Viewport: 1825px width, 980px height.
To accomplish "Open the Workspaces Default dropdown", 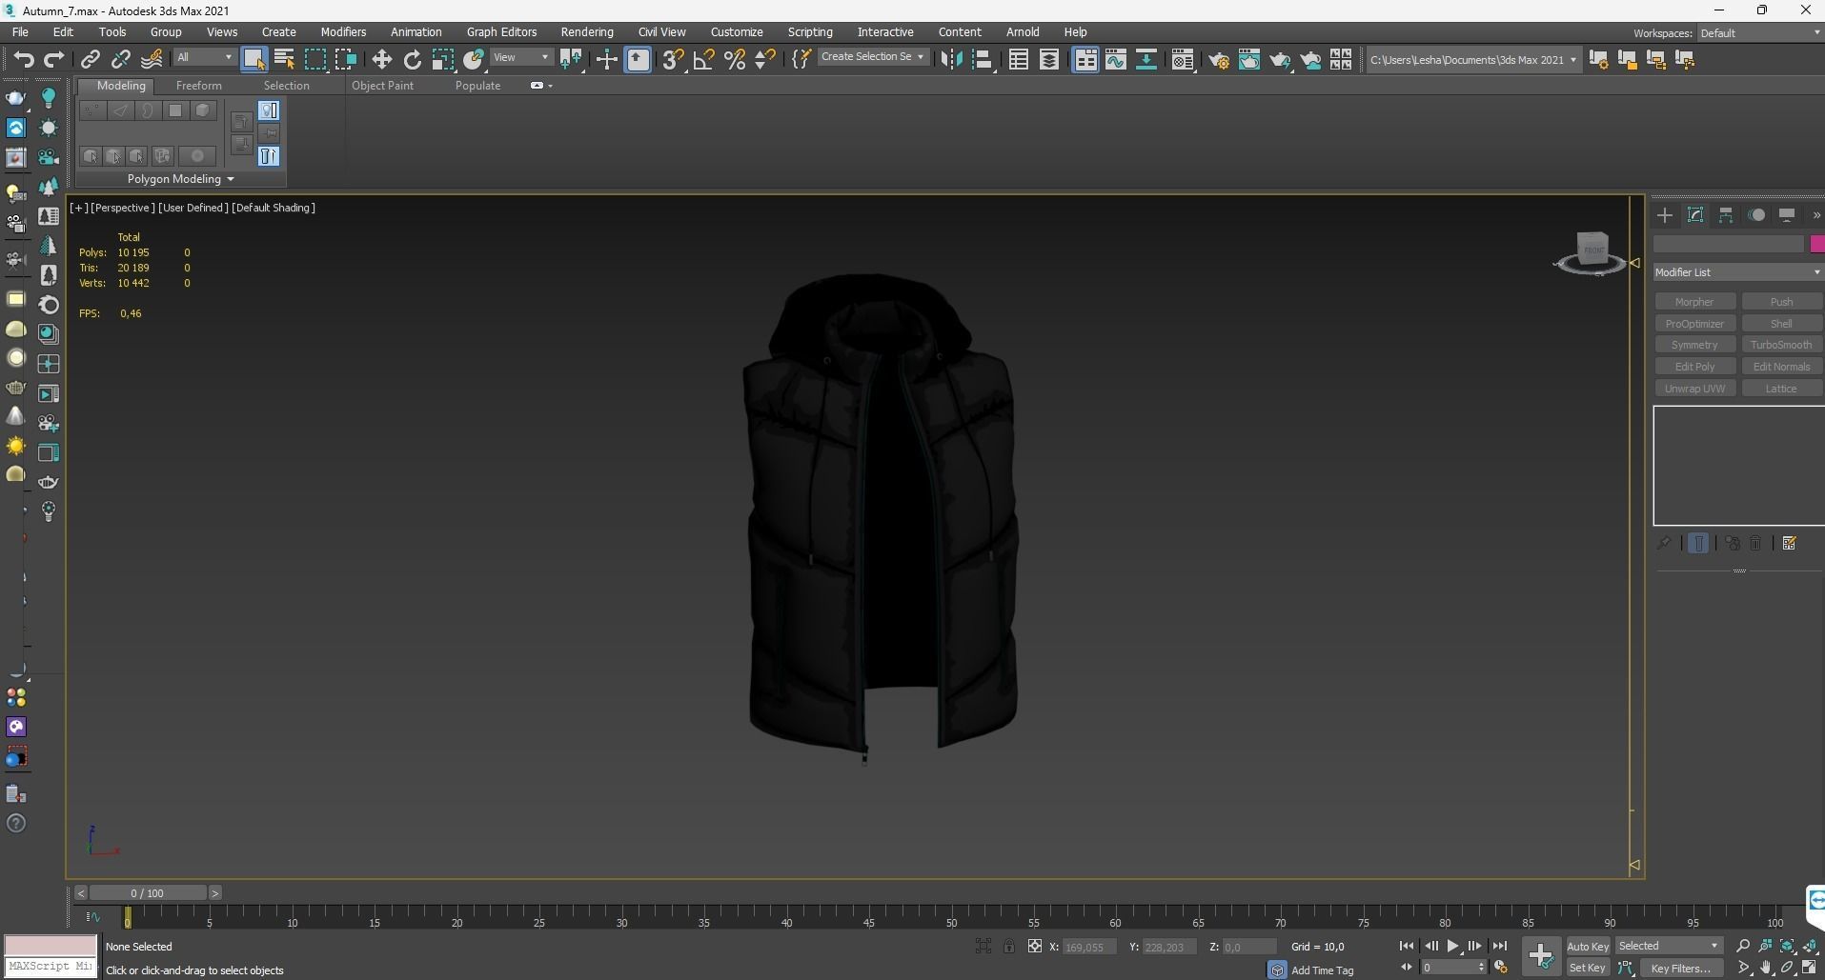I will point(1759,32).
